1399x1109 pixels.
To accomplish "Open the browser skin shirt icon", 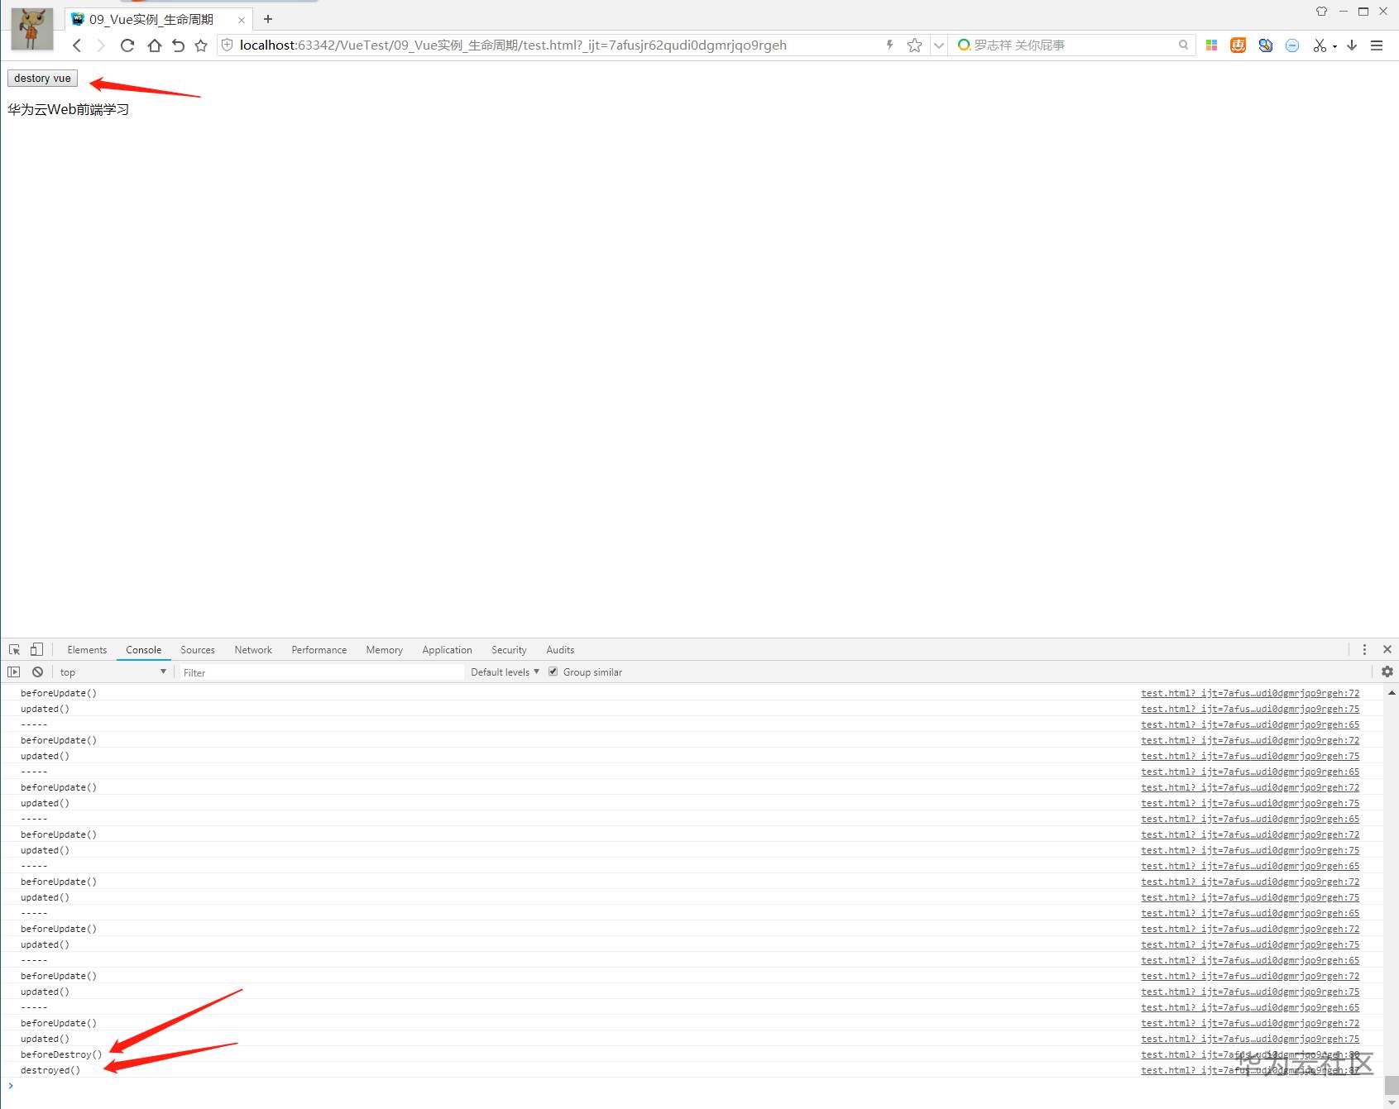I will pyautogui.click(x=1321, y=12).
